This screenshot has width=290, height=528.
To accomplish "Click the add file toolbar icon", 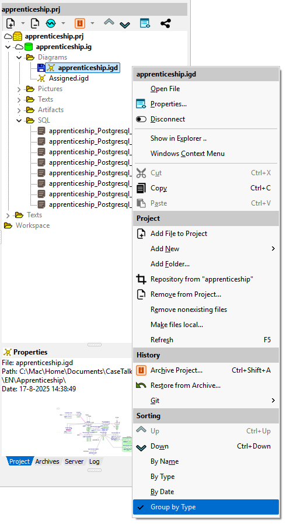I will 11,23.
